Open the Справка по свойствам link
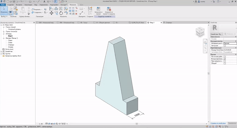 219,123
